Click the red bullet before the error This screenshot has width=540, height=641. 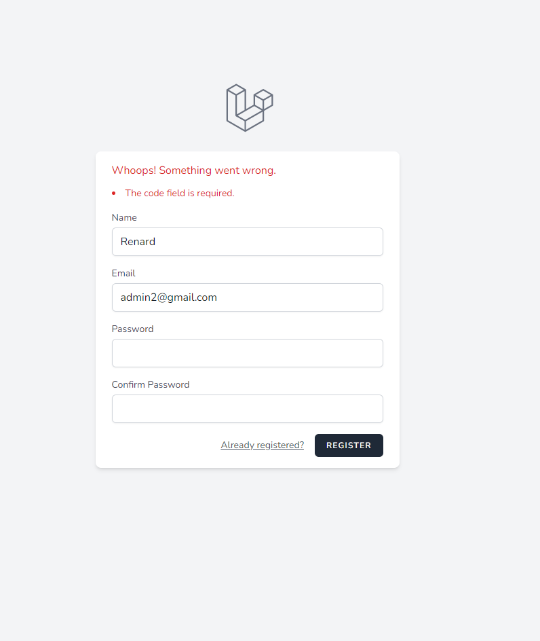tap(114, 194)
